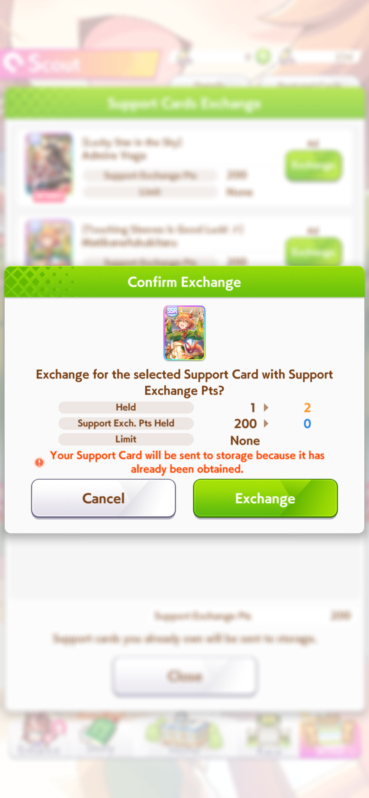Screen dimensions: 369x798
Task: Tap the blurred Close button below dialog
Action: tap(184, 676)
